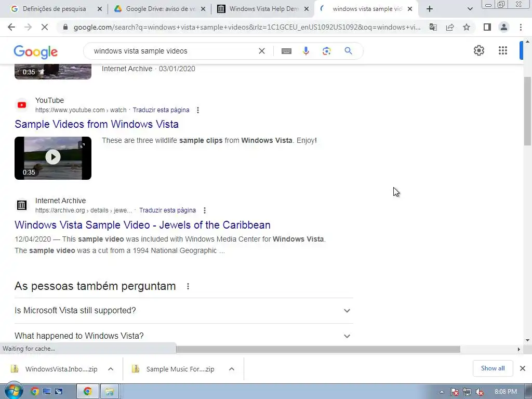Switch to Definições de pesquisa tab
532x399 pixels.
pyautogui.click(x=54, y=9)
